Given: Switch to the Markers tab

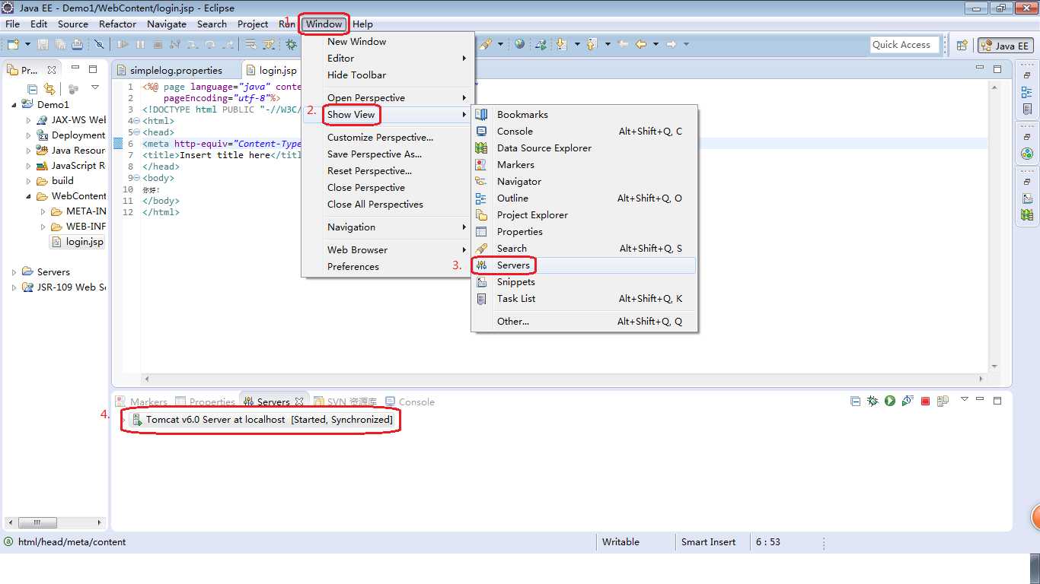Looking at the screenshot, I should (x=142, y=401).
